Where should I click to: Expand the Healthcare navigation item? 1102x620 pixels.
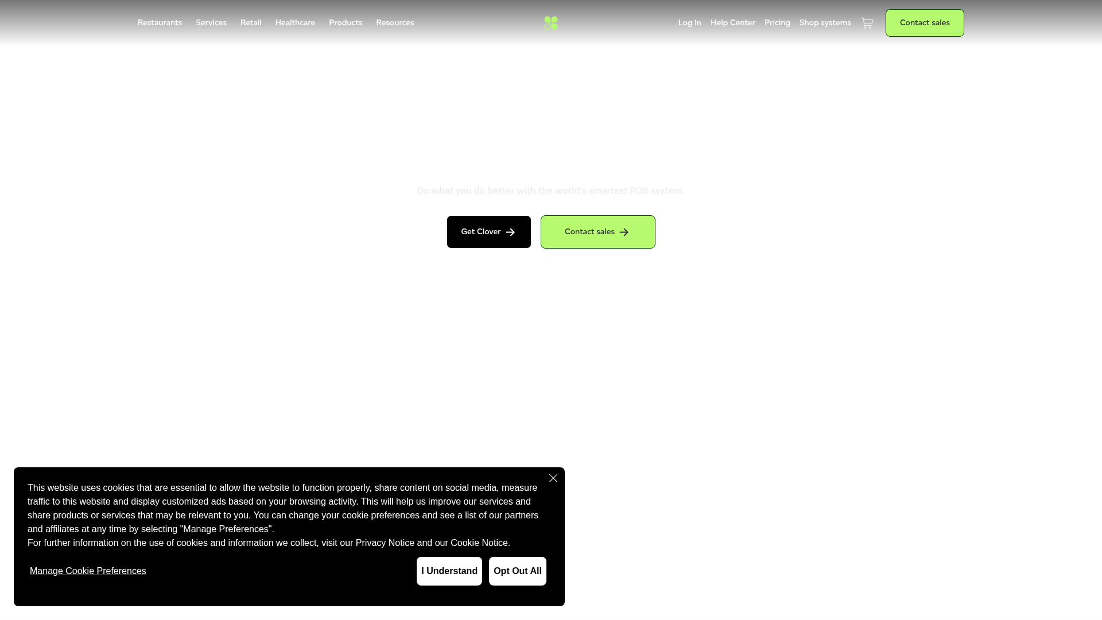click(295, 23)
